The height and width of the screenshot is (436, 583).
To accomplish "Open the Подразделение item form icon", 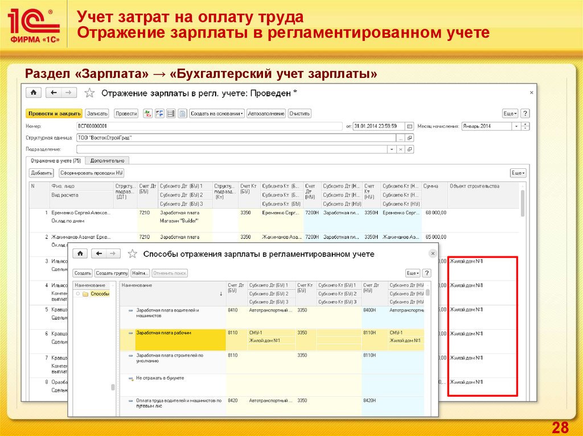I will [409, 150].
